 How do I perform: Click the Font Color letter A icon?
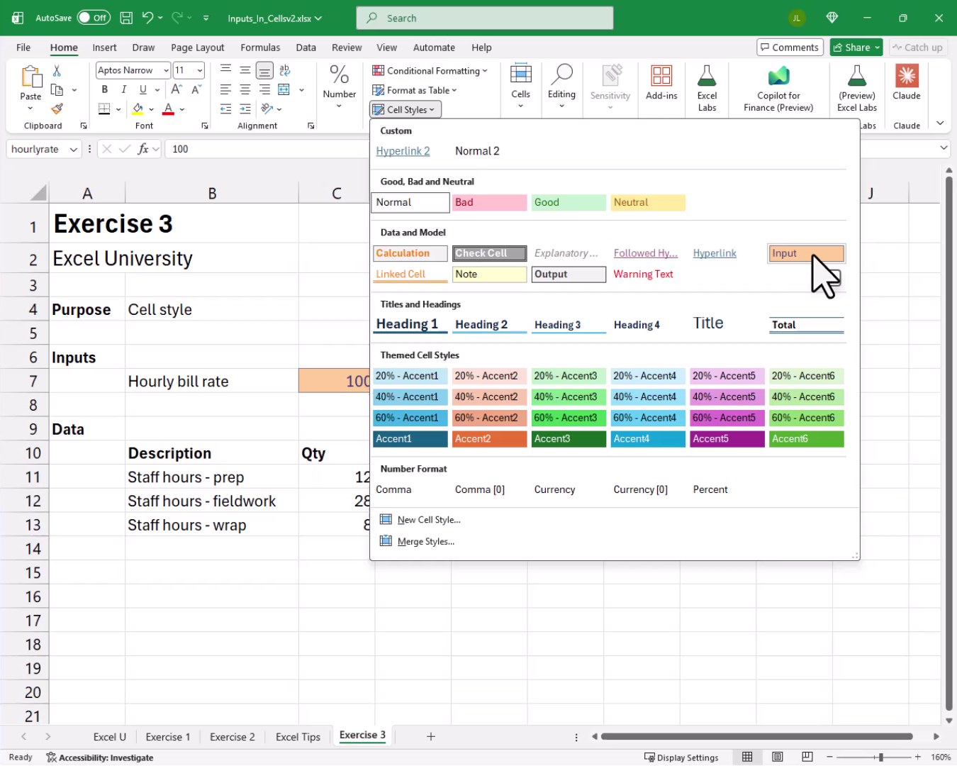point(168,109)
